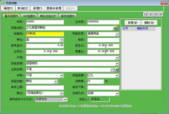Click the app logo in title bar
The width and height of the screenshot is (169, 114).
(3, 3)
